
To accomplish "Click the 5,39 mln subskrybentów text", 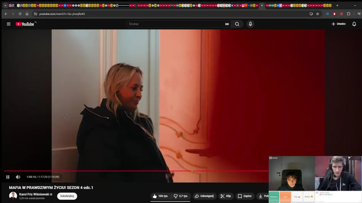I will pos(32,198).
